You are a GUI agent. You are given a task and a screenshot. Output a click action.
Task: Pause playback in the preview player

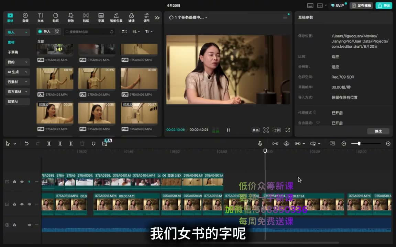click(x=228, y=130)
